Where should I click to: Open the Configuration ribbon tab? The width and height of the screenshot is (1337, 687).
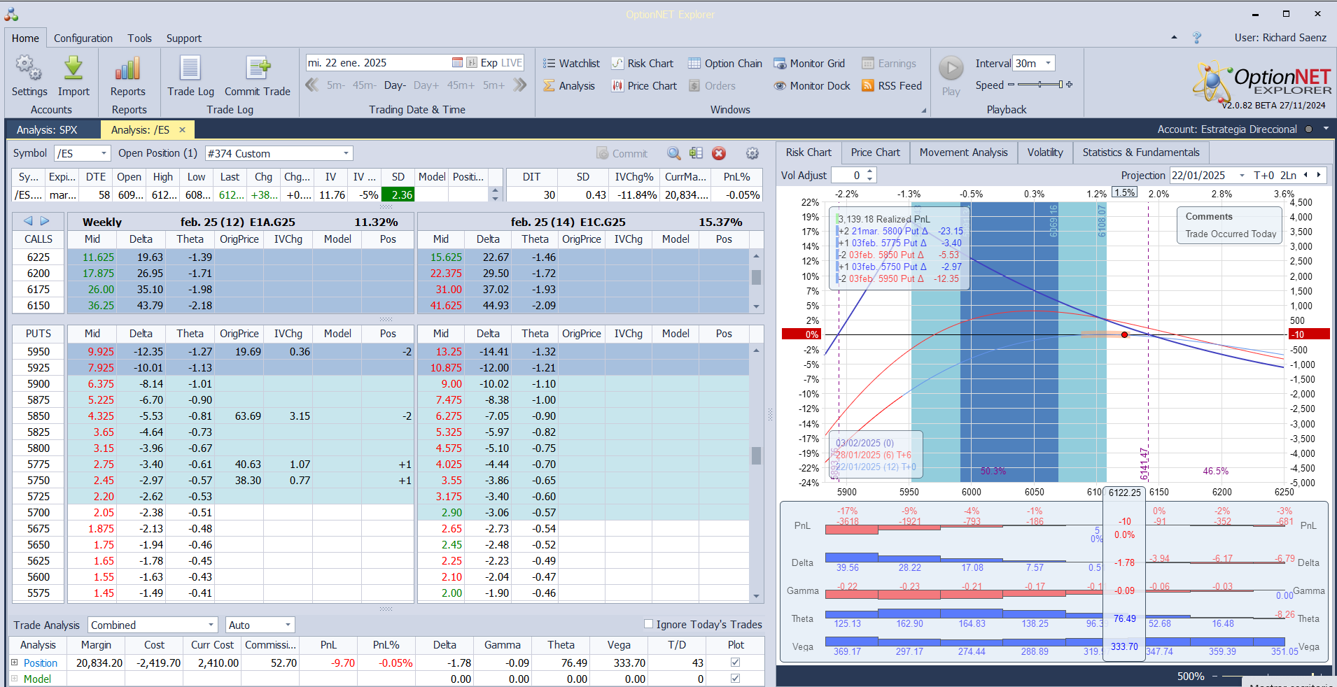(83, 38)
